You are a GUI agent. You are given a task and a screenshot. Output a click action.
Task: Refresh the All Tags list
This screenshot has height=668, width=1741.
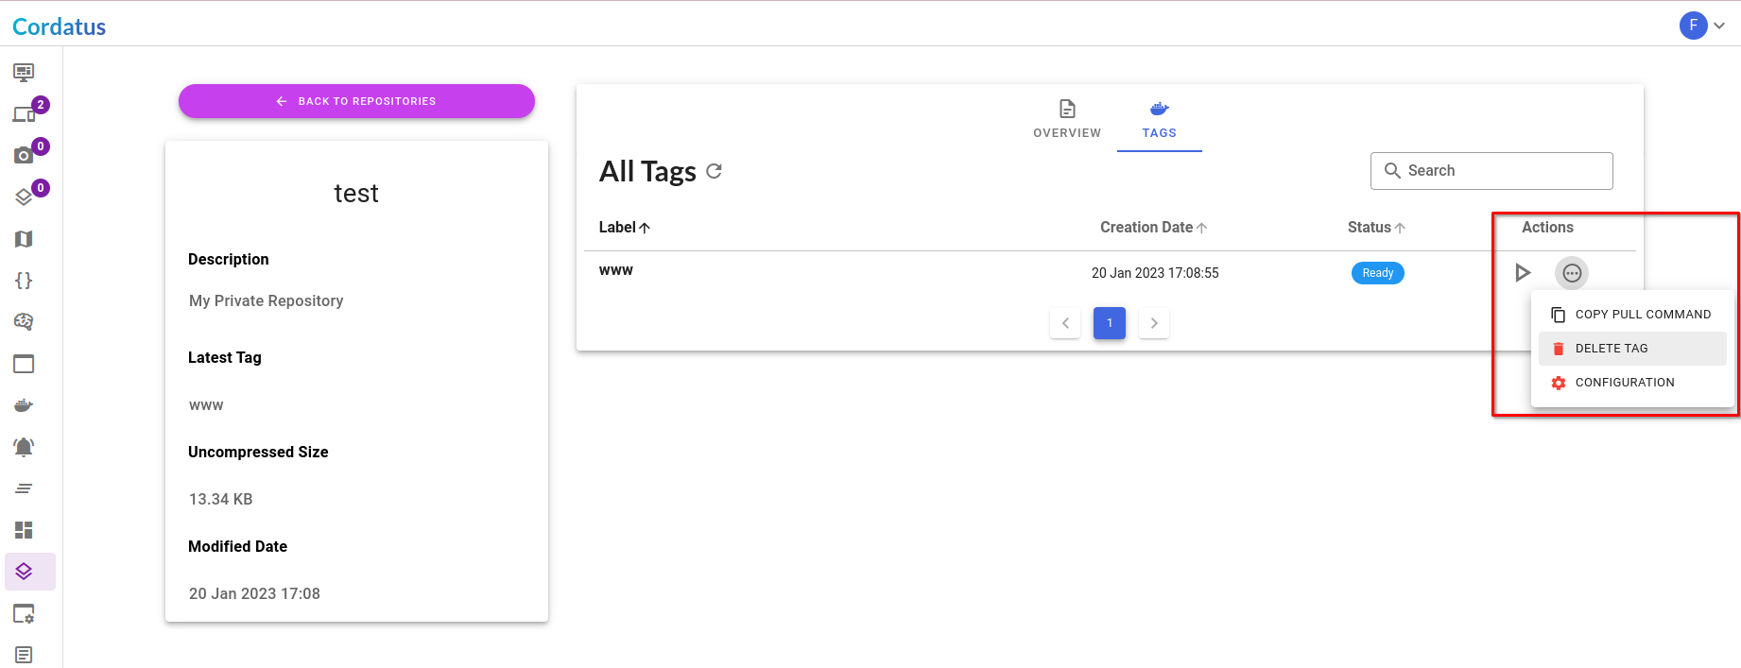click(x=714, y=171)
